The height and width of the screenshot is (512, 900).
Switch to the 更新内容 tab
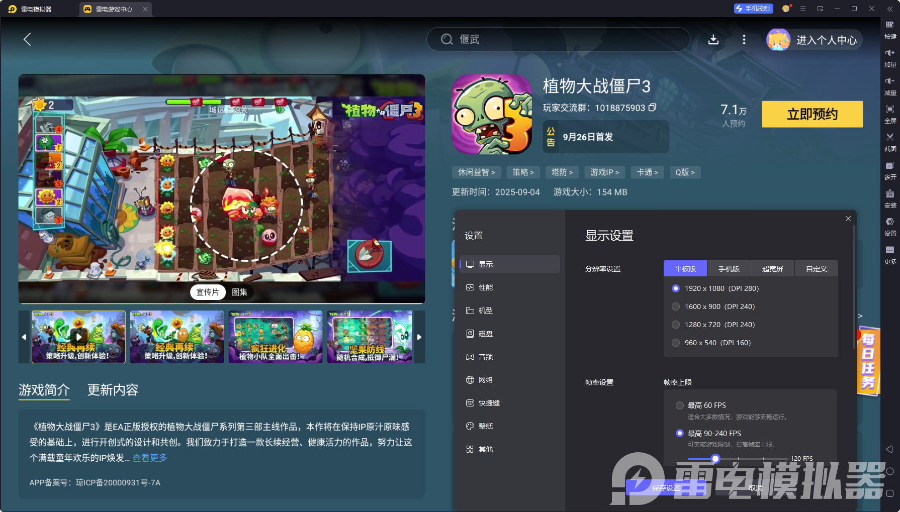(x=113, y=390)
